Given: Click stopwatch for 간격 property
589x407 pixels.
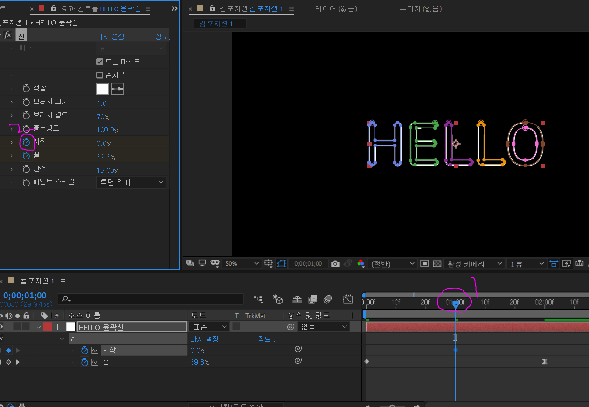Looking at the screenshot, I should 26,169.
